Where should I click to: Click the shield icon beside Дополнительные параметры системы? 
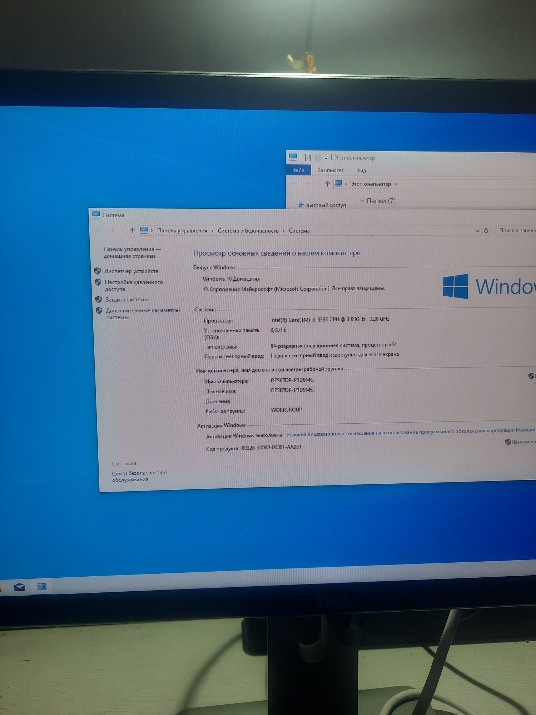click(x=99, y=310)
